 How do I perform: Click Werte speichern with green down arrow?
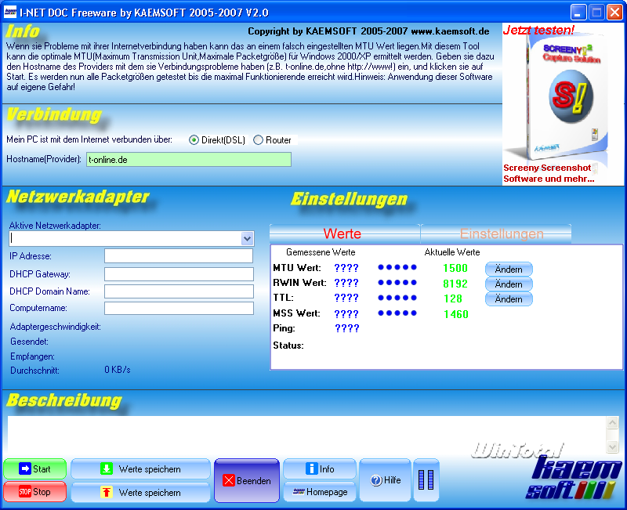pos(140,468)
